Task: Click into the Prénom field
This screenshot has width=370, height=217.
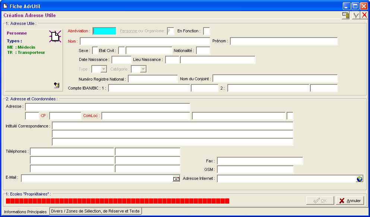Action: [284, 41]
